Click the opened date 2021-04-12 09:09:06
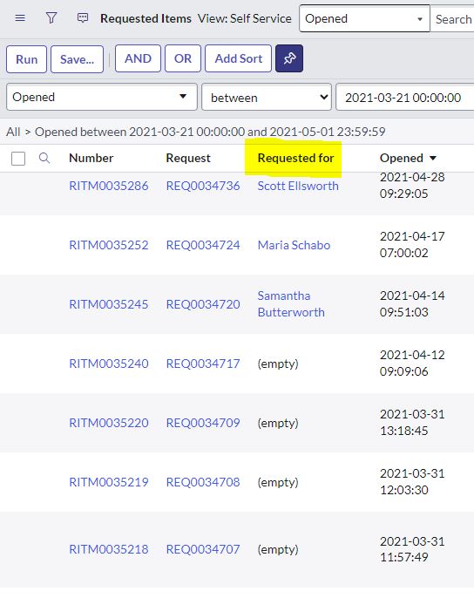Viewport: 474px width, 598px height. click(412, 363)
